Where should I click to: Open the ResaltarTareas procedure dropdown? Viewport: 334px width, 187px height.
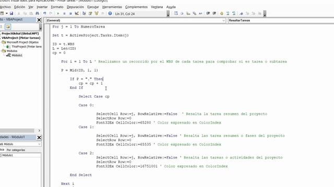click(x=281, y=20)
